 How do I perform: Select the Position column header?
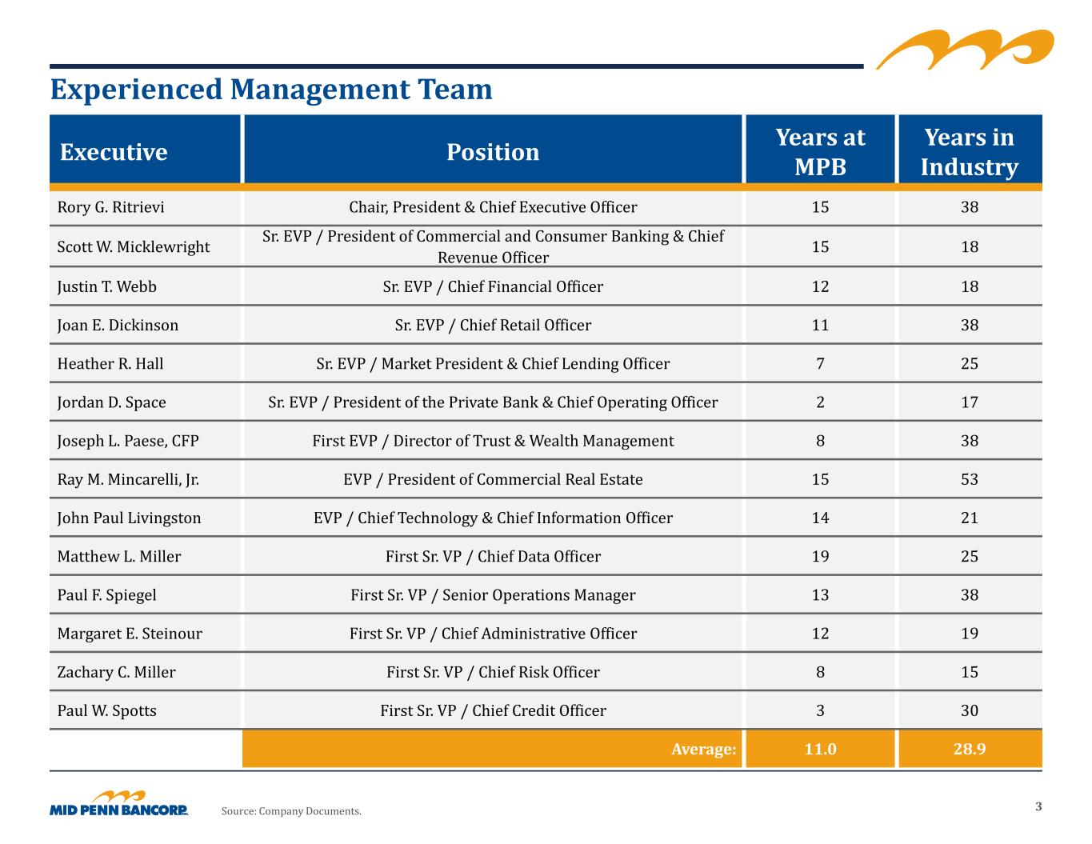click(493, 151)
